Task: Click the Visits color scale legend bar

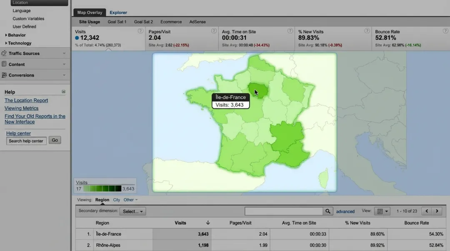Action: click(102, 189)
